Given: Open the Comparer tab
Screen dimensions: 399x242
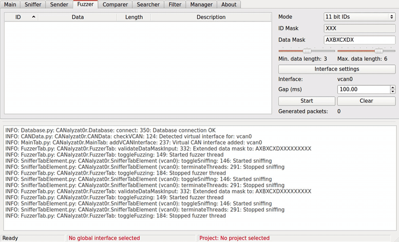Looking at the screenshot, I should [115, 5].
